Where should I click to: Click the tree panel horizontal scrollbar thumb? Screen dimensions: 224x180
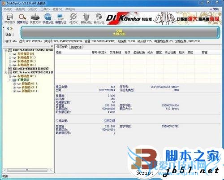tap(27, 170)
